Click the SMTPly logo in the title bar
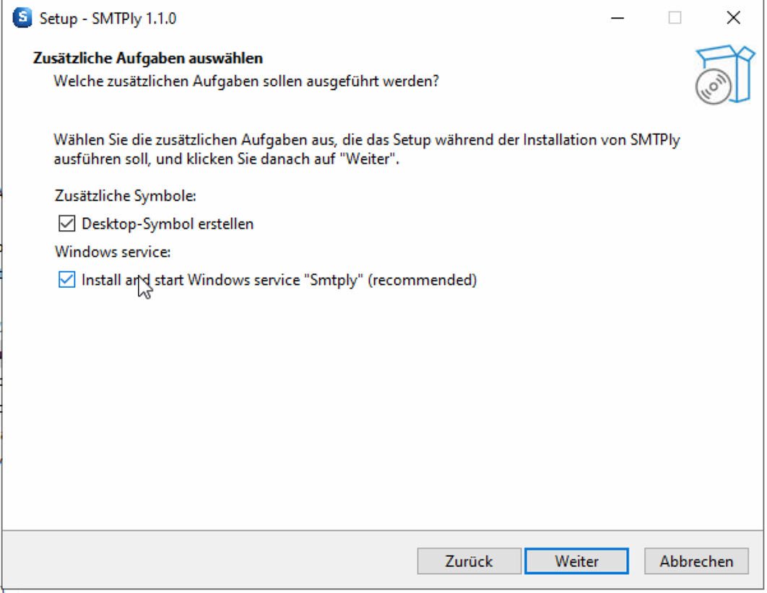This screenshot has height=593, width=767. (x=22, y=17)
